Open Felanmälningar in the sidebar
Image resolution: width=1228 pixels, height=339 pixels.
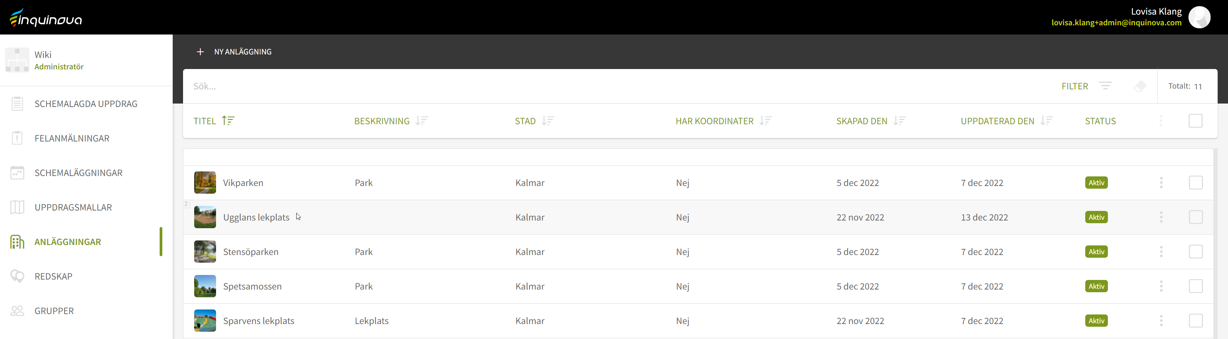72,138
